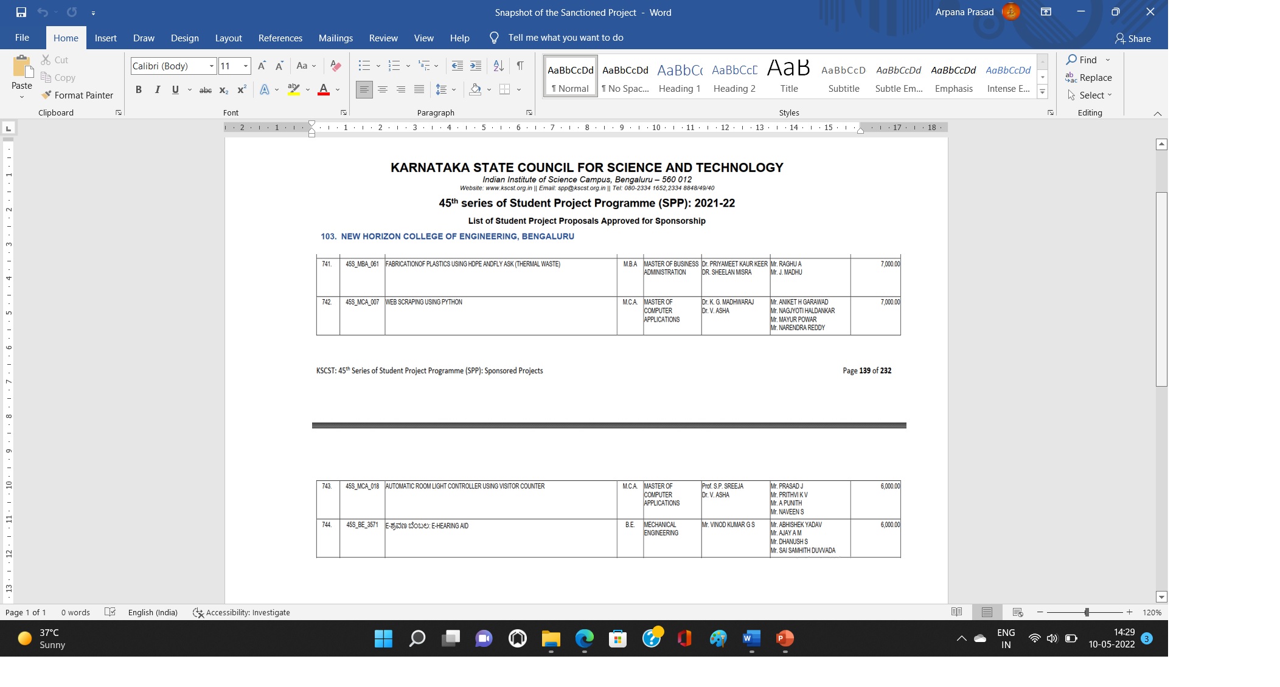Click the Clear All Formatting icon
Image resolution: width=1280 pixels, height=687 pixels.
point(335,66)
